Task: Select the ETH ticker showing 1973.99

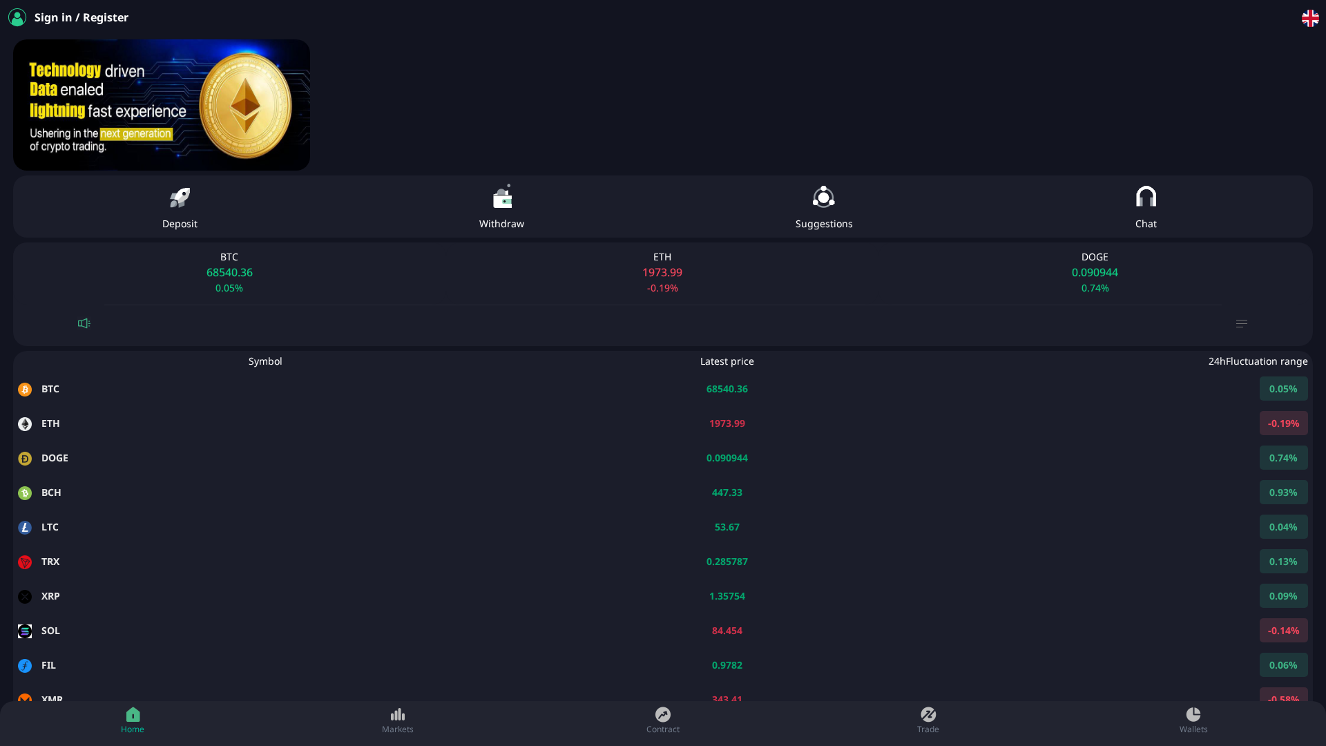Action: [662, 272]
